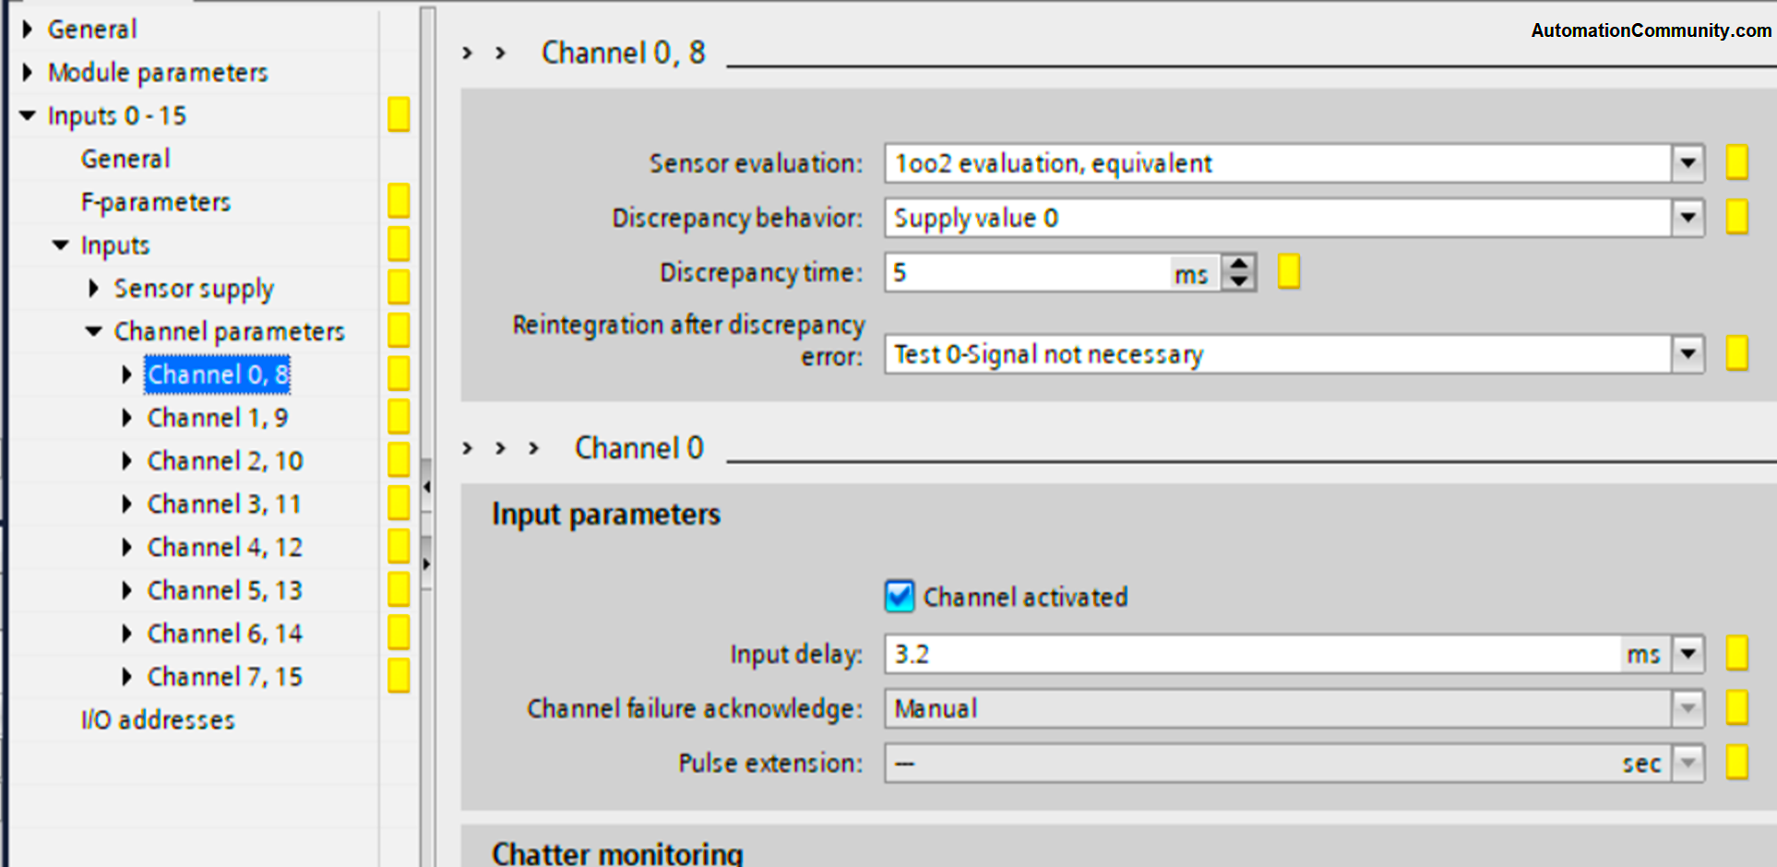Open the Sensor evaluation dropdown
The image size is (1777, 867).
pos(1688,162)
